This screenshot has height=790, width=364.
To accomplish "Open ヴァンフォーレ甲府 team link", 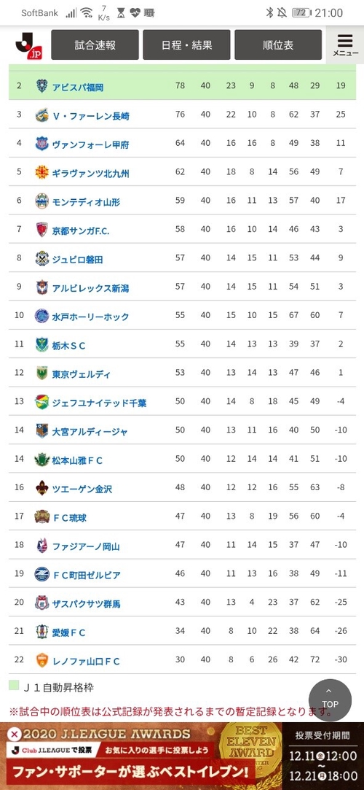I will (90, 144).
